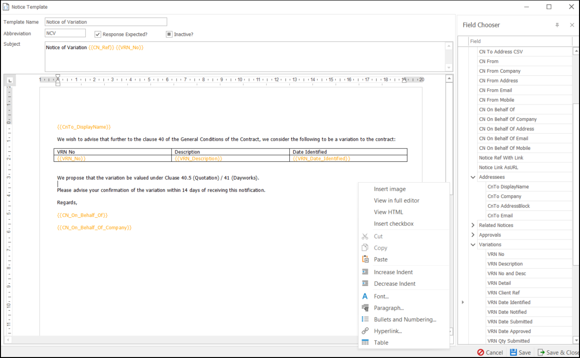The height and width of the screenshot is (358, 580).
Task: Click the Regards, line in document
Action: (67, 202)
